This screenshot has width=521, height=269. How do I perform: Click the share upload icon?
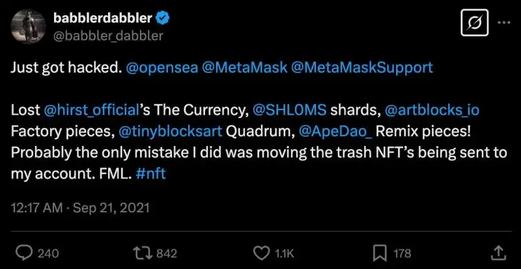tap(497, 253)
